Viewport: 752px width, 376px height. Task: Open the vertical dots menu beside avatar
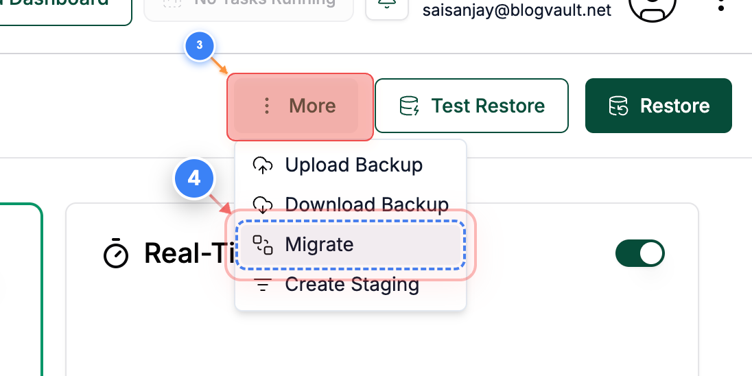point(721,5)
